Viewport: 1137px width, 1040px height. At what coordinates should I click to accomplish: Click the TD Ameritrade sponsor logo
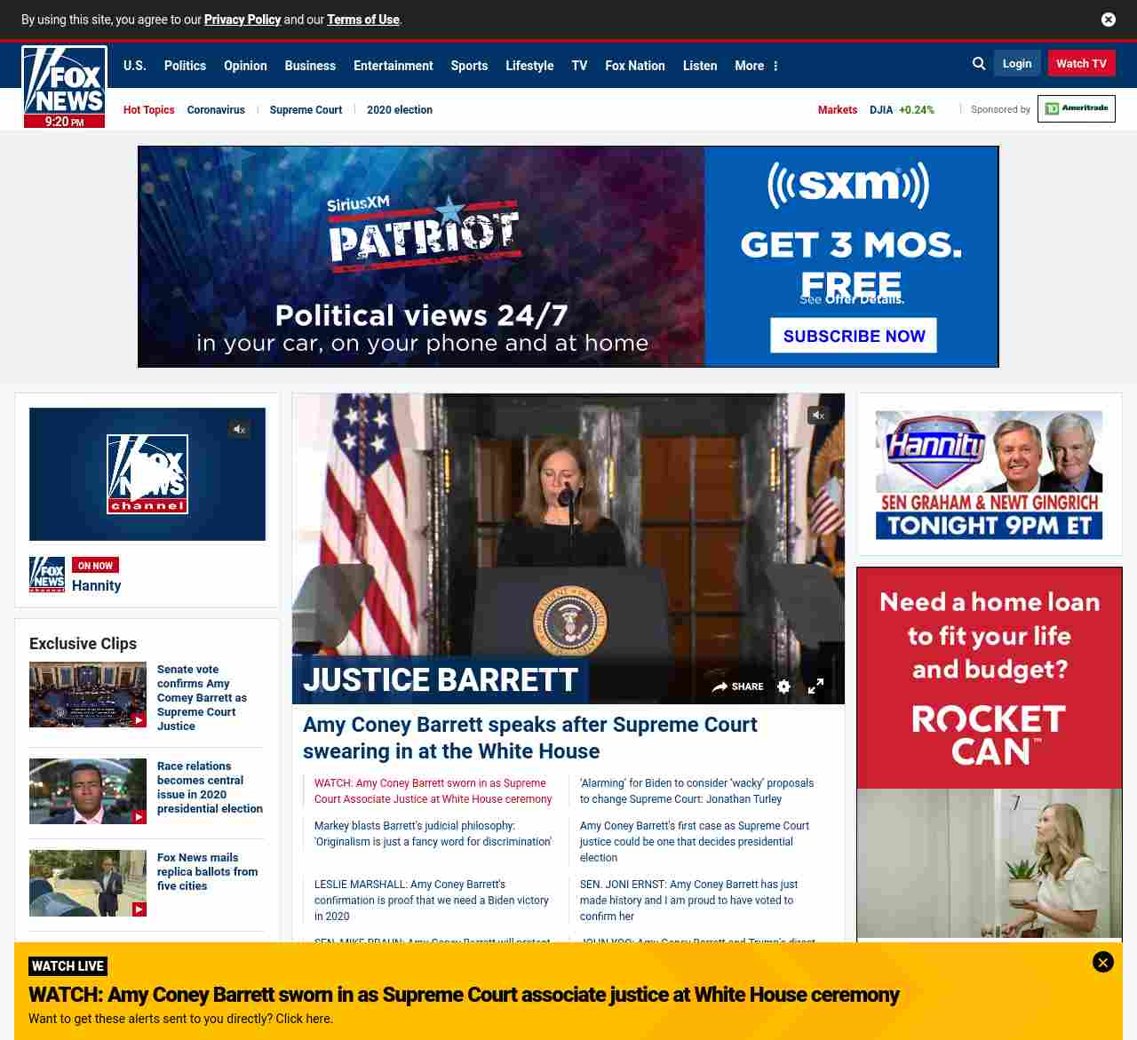1076,109
